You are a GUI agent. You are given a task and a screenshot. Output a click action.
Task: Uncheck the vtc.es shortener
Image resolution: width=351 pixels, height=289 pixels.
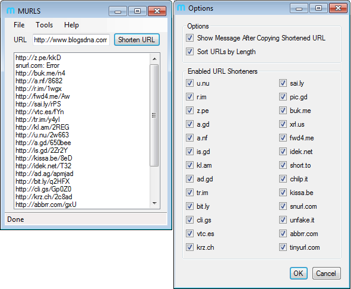tap(189, 234)
